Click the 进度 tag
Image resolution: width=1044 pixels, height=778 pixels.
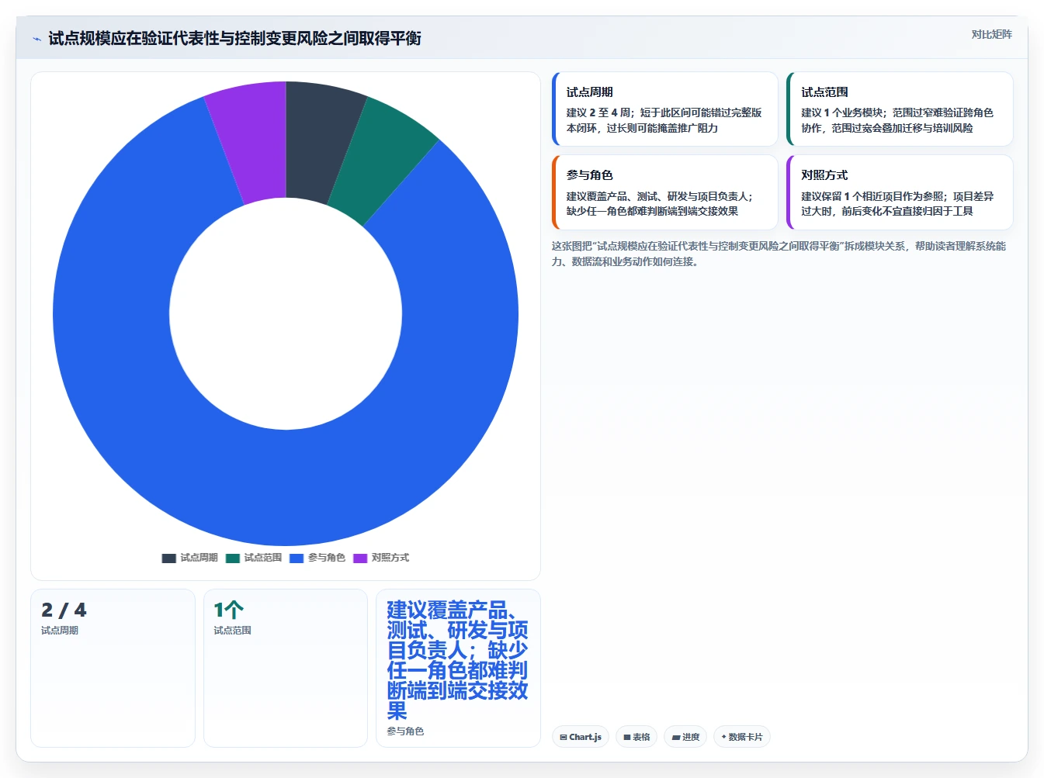(x=685, y=737)
